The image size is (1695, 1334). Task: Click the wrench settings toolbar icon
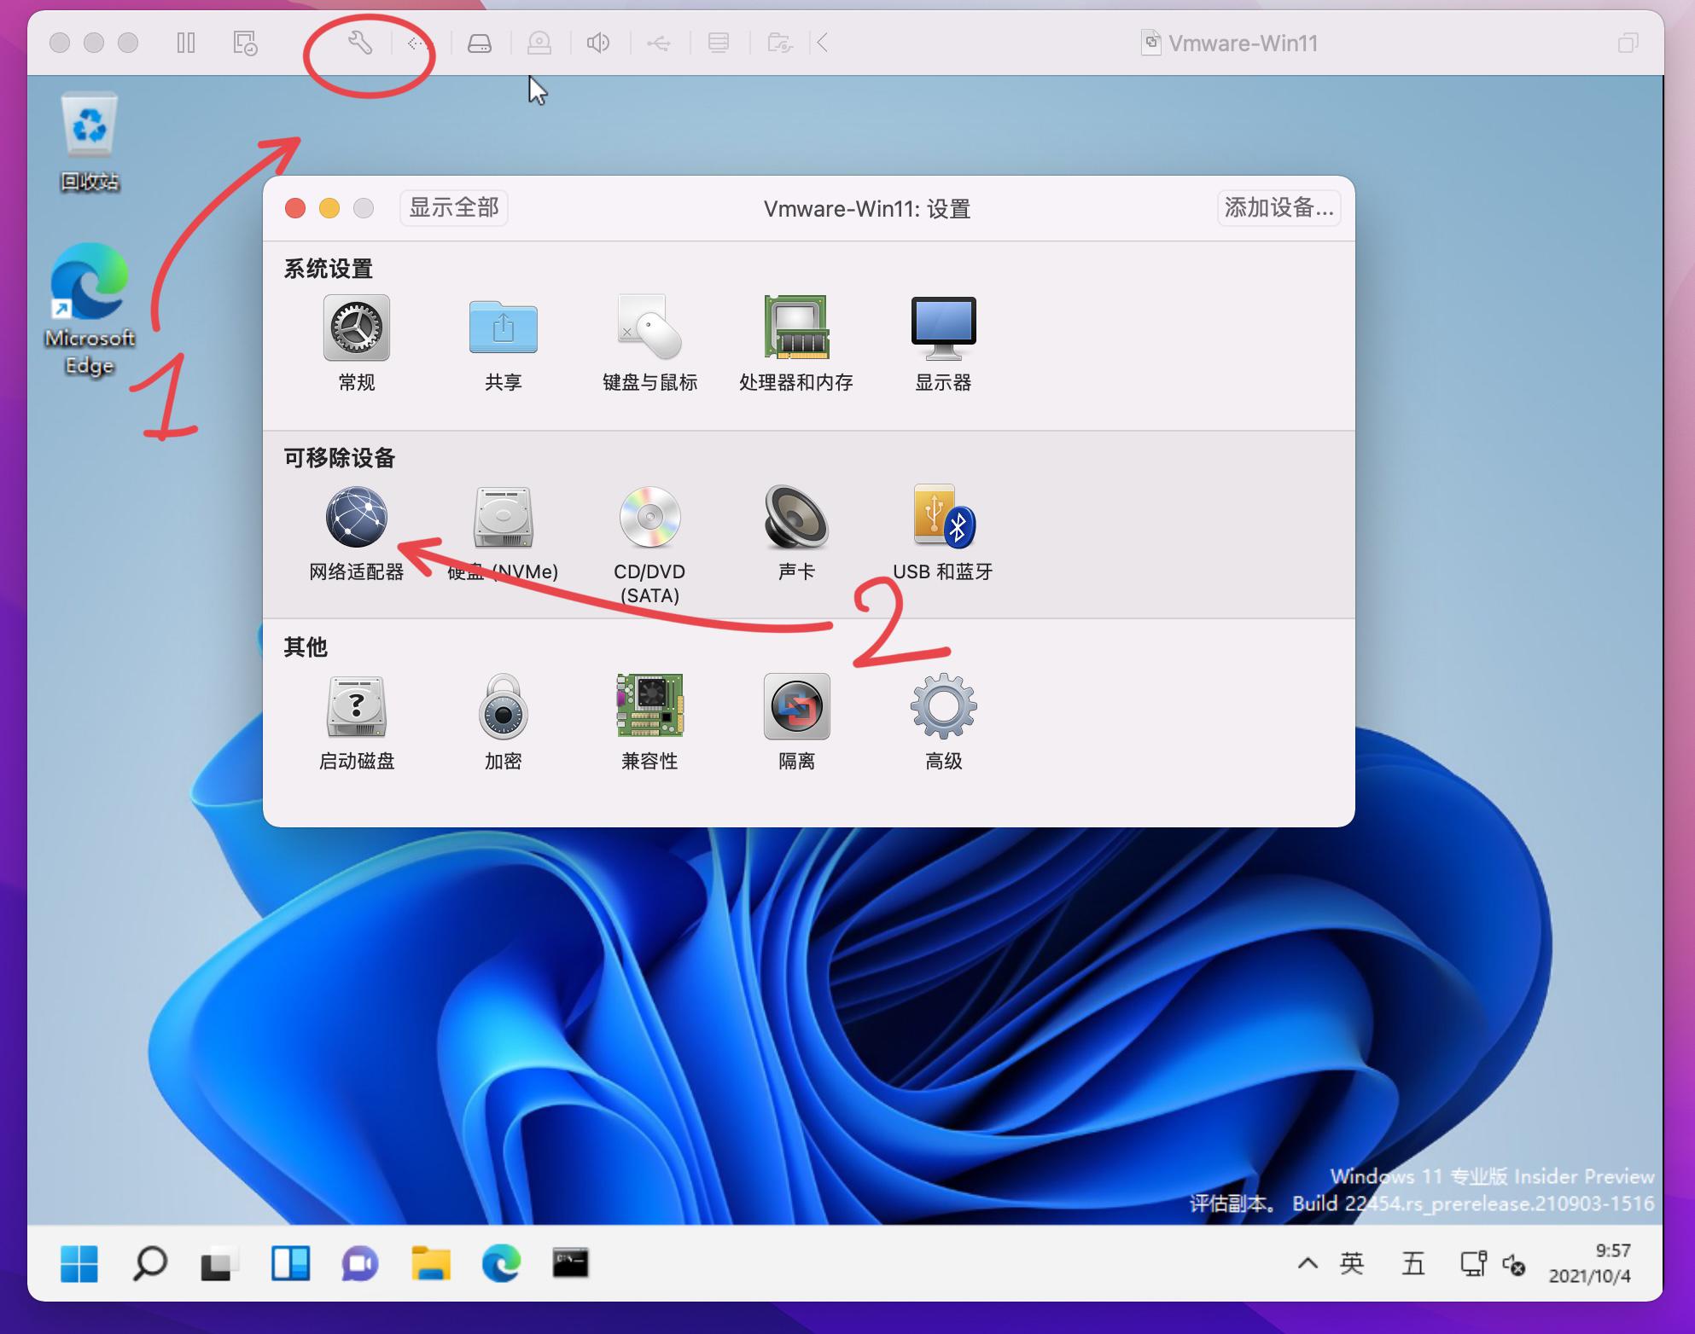pos(359,43)
